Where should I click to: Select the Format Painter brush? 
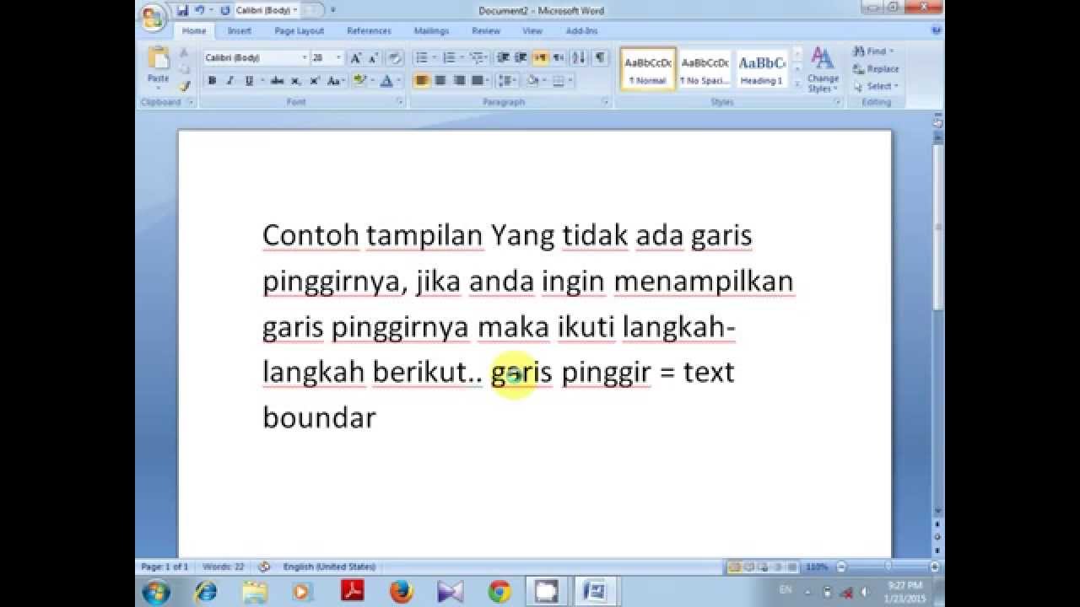184,85
